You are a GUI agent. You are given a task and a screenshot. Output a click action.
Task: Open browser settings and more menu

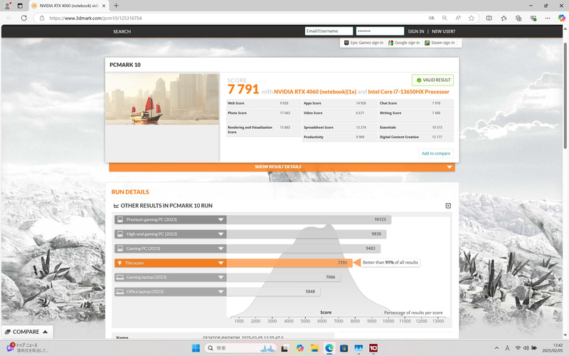548,18
